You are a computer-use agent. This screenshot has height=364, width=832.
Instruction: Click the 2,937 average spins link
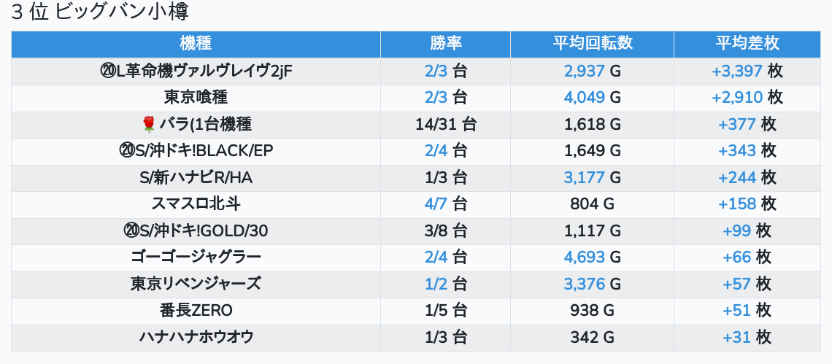pyautogui.click(x=585, y=71)
